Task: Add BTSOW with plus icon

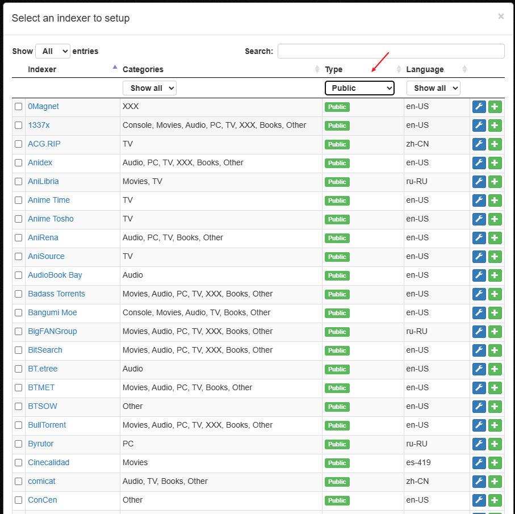Action: pyautogui.click(x=495, y=406)
